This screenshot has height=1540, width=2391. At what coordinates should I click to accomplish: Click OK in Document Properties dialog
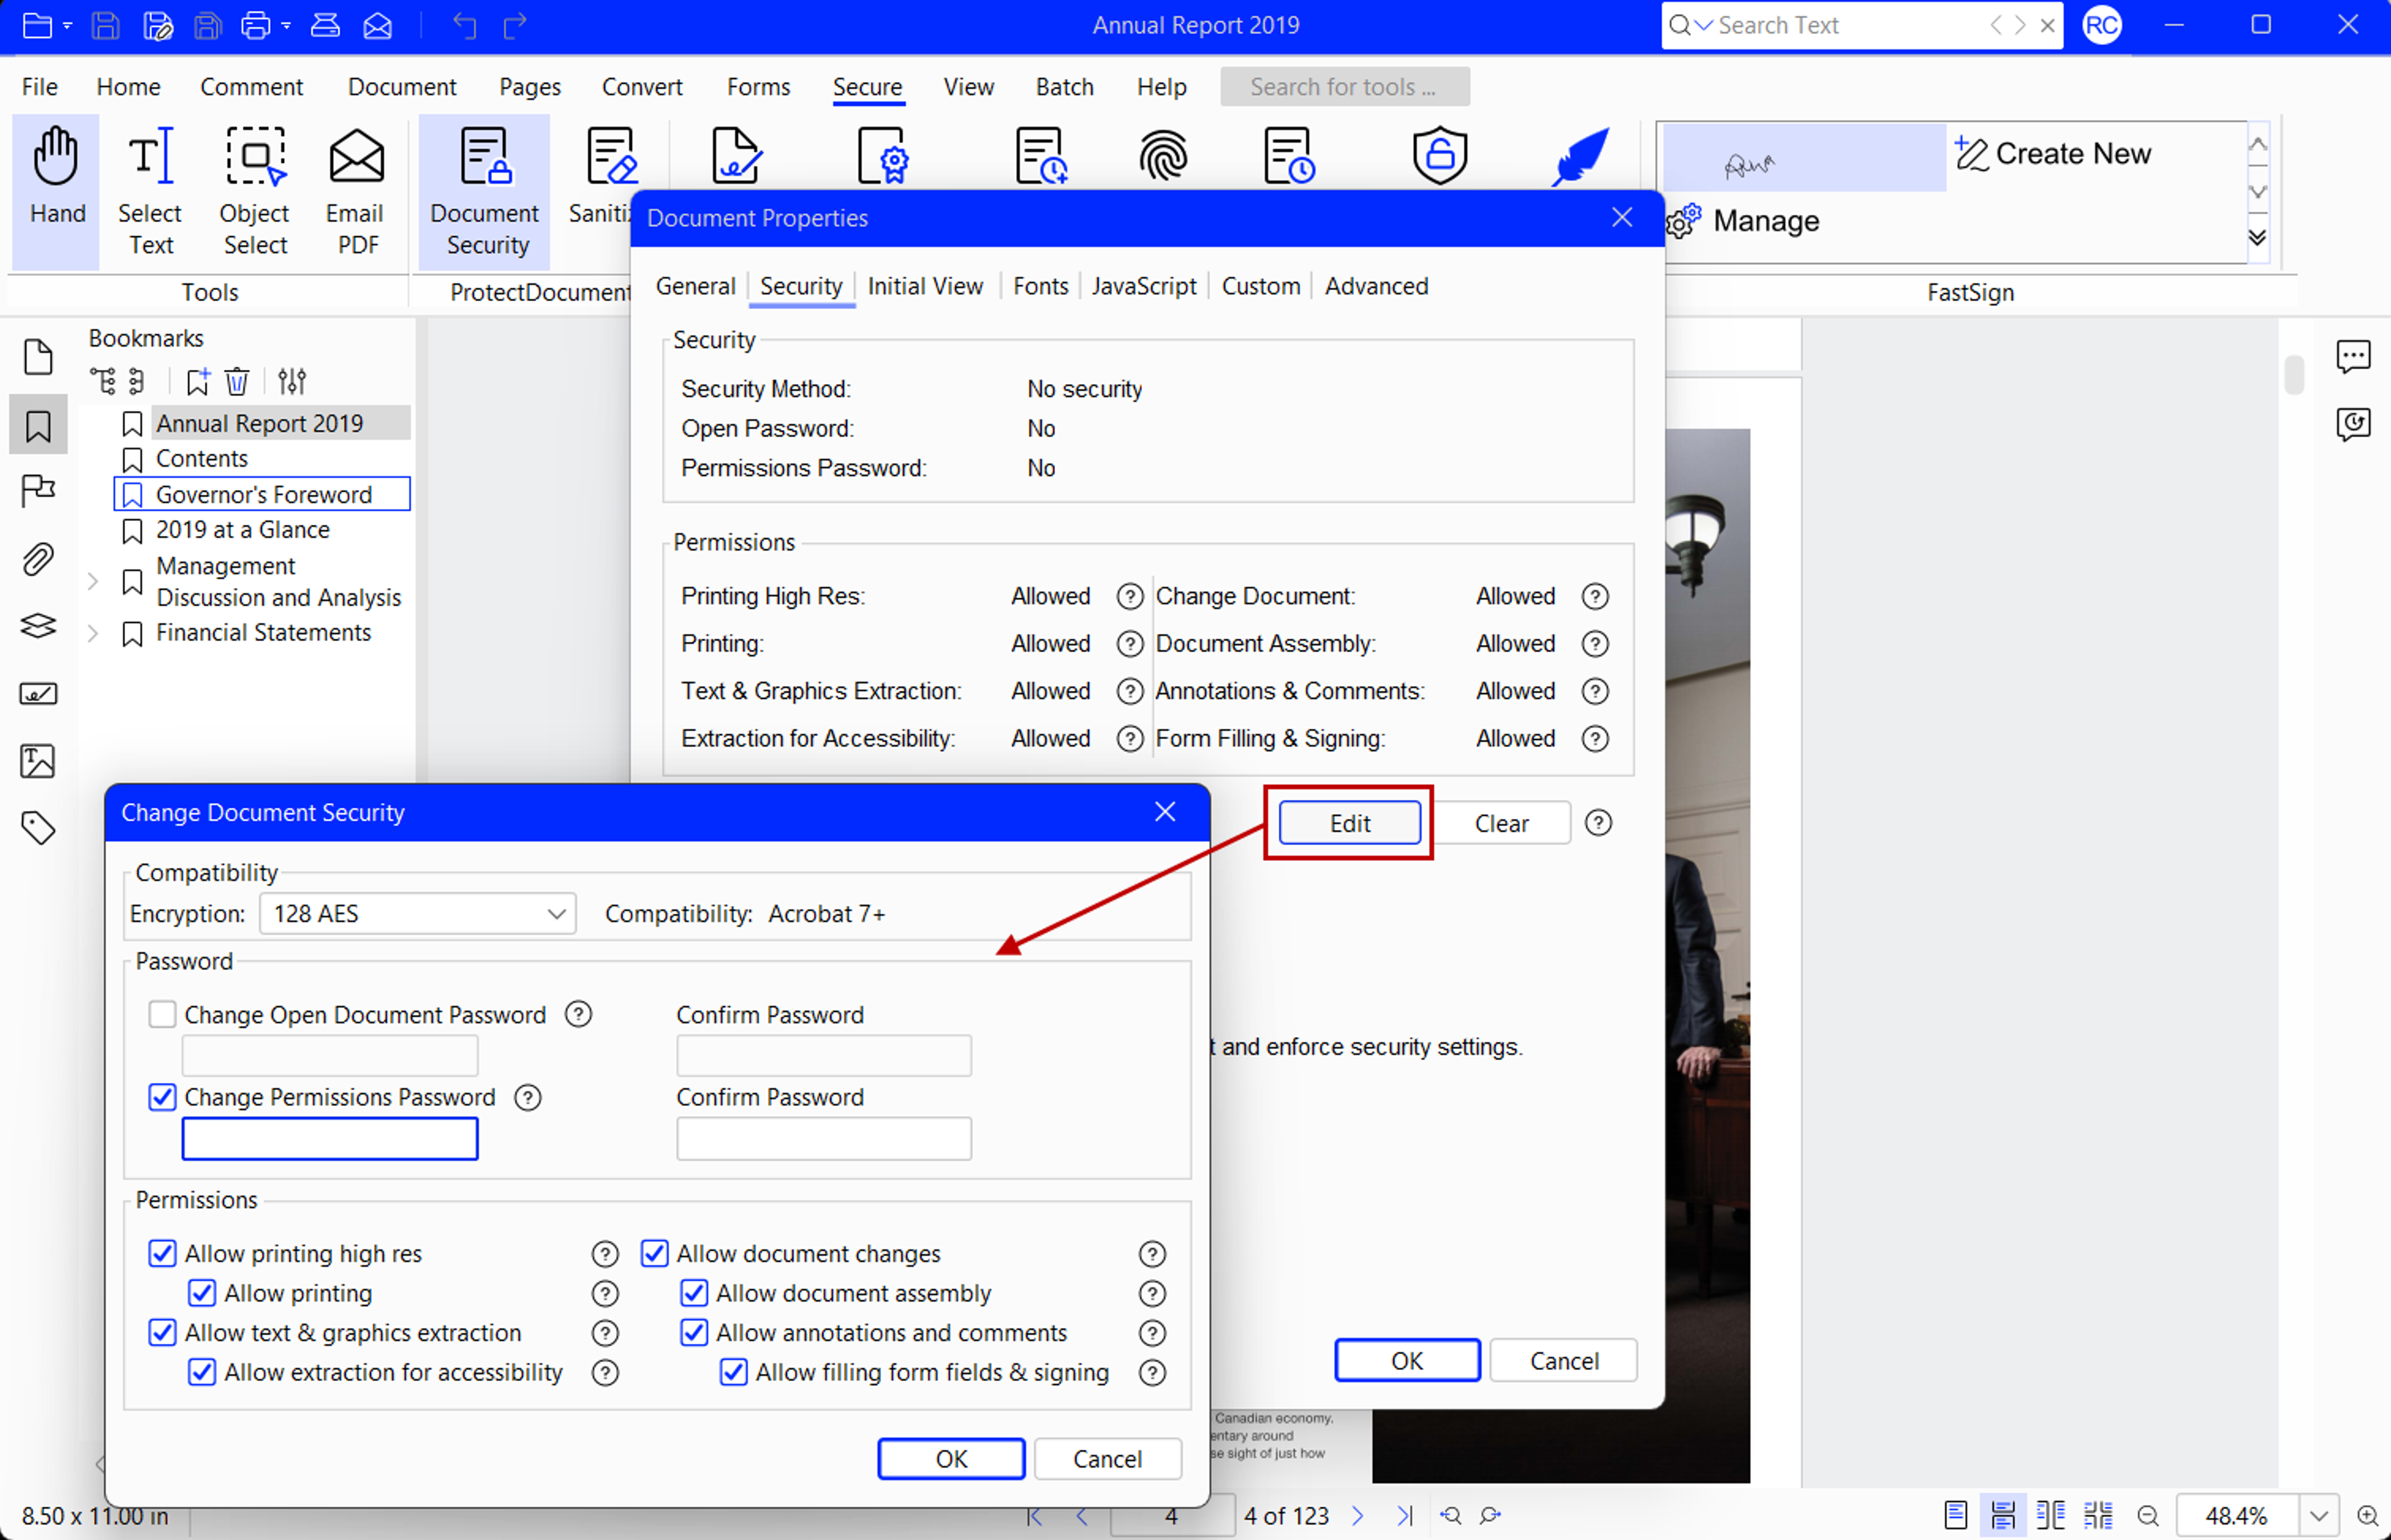point(1407,1361)
